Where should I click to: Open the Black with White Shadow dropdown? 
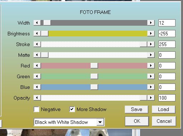click(x=100, y=122)
